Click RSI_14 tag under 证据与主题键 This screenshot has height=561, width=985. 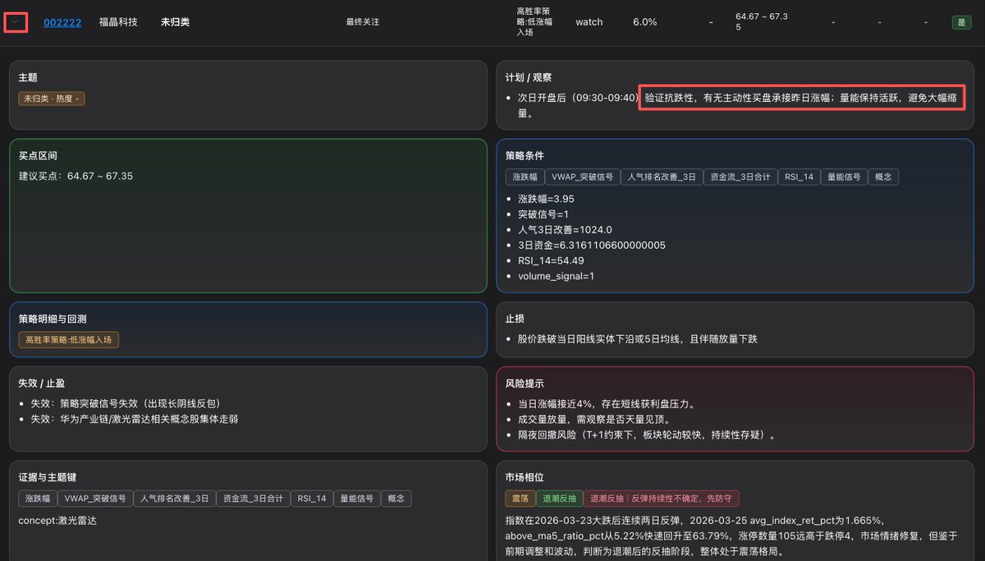point(312,499)
